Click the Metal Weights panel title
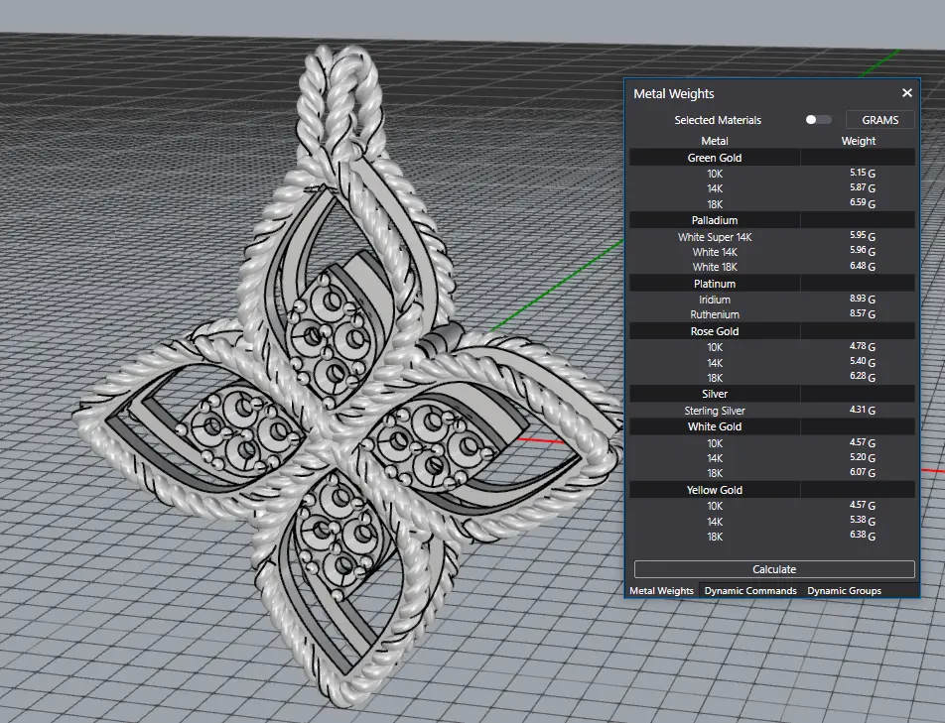Viewport: 945px width, 723px height. pos(674,94)
